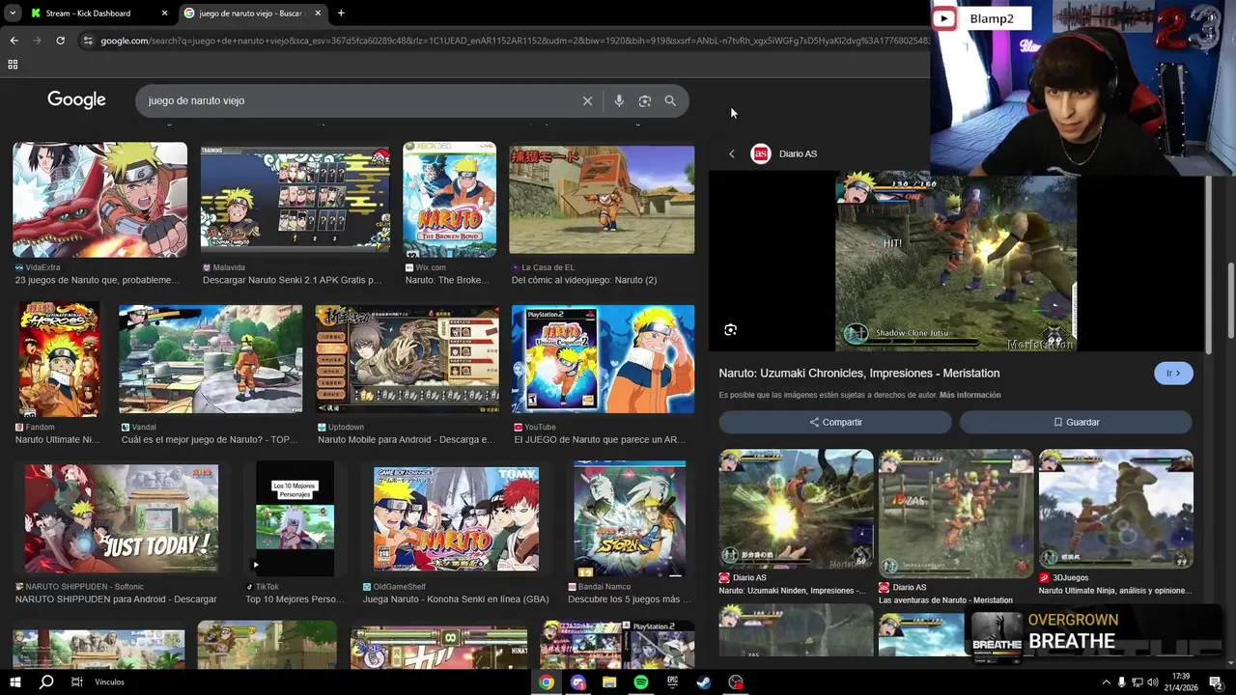Open OldGameShelf Konoha Senki GBA image
This screenshot has height=695, width=1236.
(456, 519)
